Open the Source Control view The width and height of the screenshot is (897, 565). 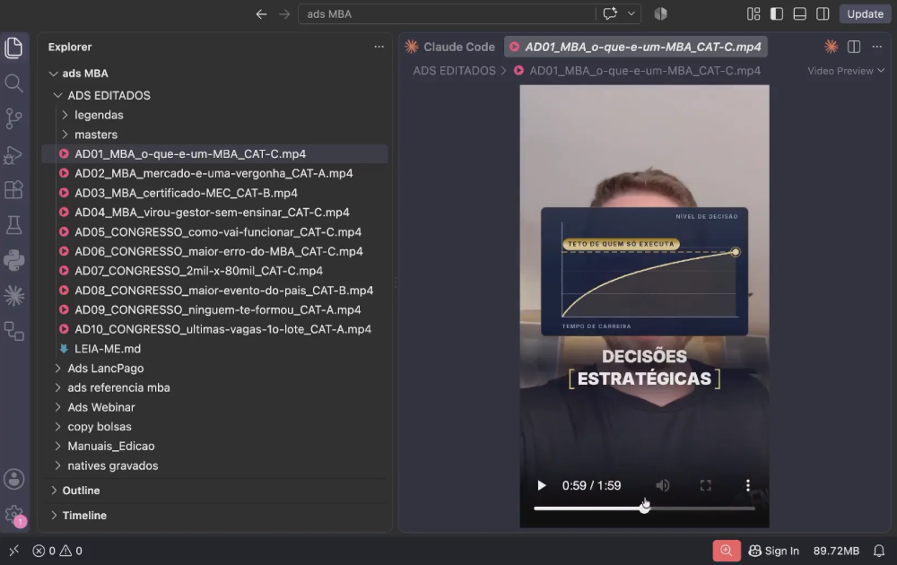[x=13, y=119]
